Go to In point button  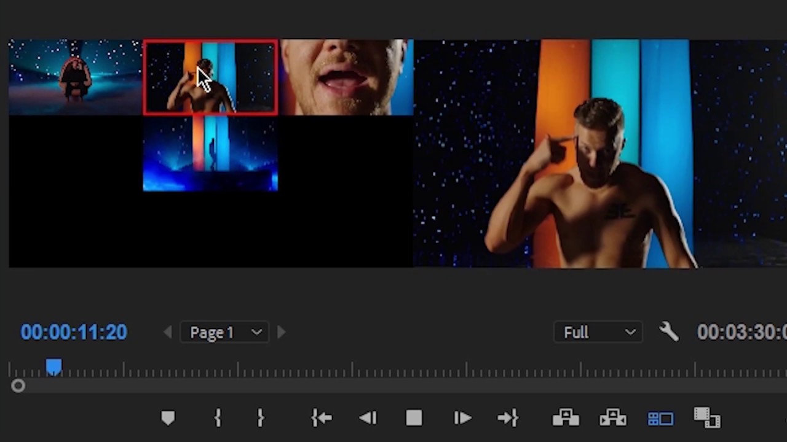(322, 418)
